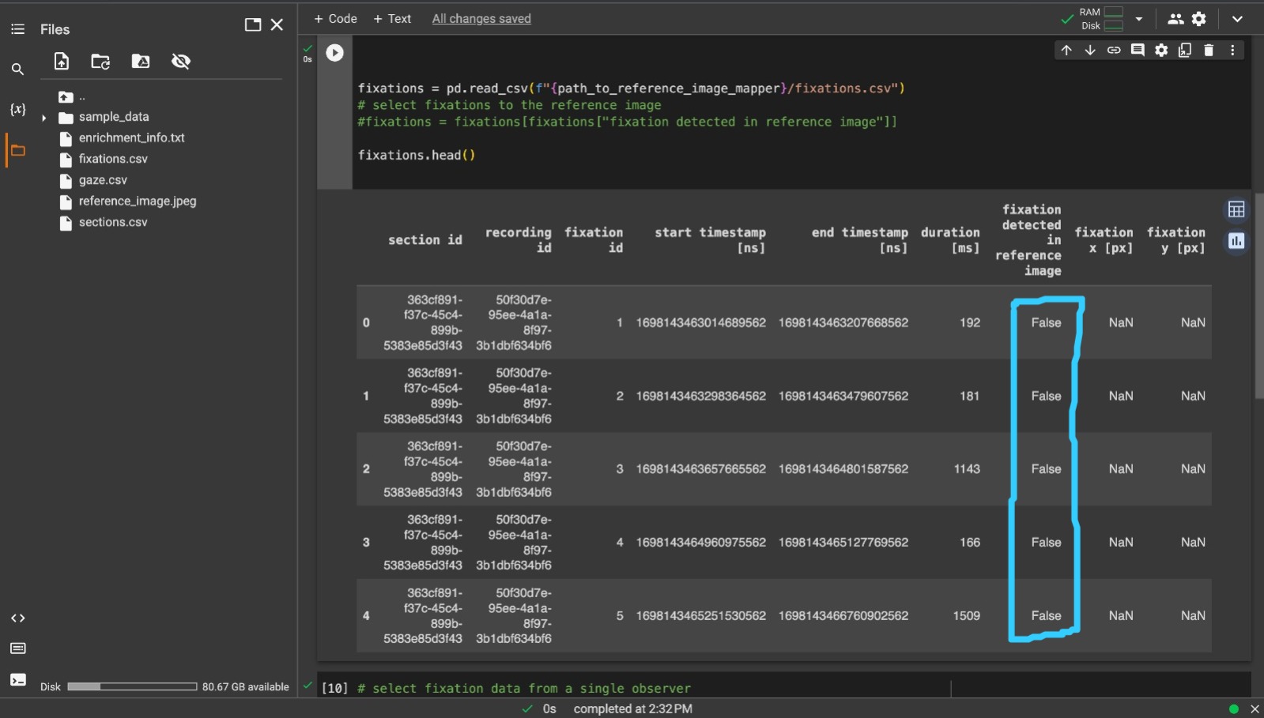This screenshot has width=1264, height=718.
Task: Mount Google Drive
Action: coord(141,62)
